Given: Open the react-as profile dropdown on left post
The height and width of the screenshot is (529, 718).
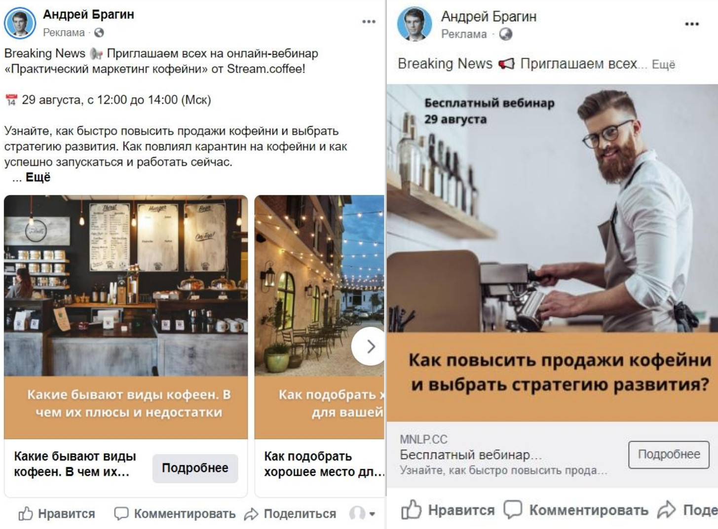Looking at the screenshot, I should [x=362, y=514].
